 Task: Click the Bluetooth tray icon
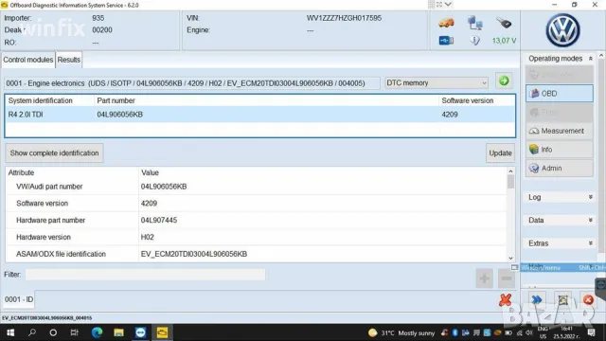point(454,332)
